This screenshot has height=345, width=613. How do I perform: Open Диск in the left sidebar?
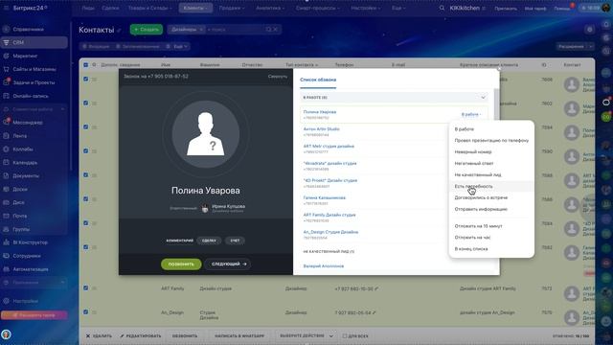pyautogui.click(x=18, y=202)
